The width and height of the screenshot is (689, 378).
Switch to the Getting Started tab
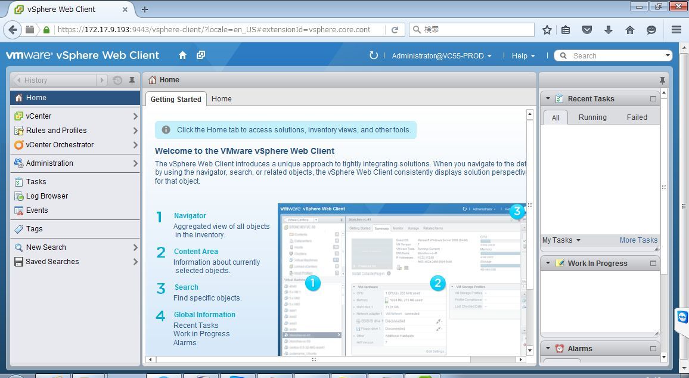pyautogui.click(x=175, y=99)
